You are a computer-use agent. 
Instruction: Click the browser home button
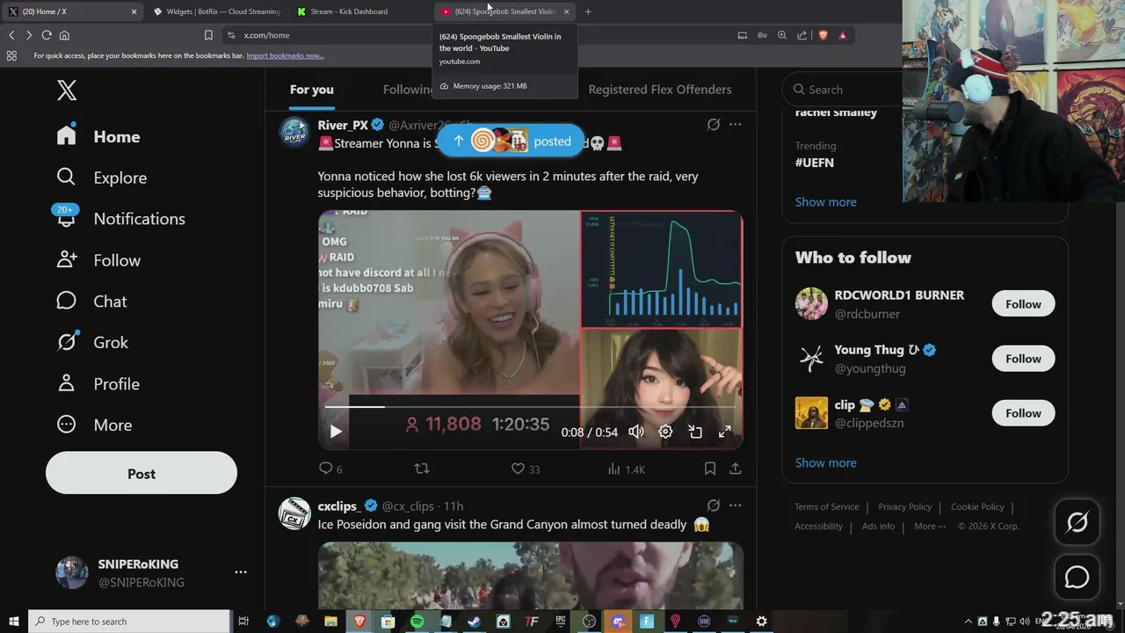point(64,35)
